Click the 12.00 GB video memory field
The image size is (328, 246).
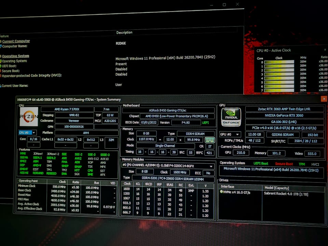coord(255,134)
